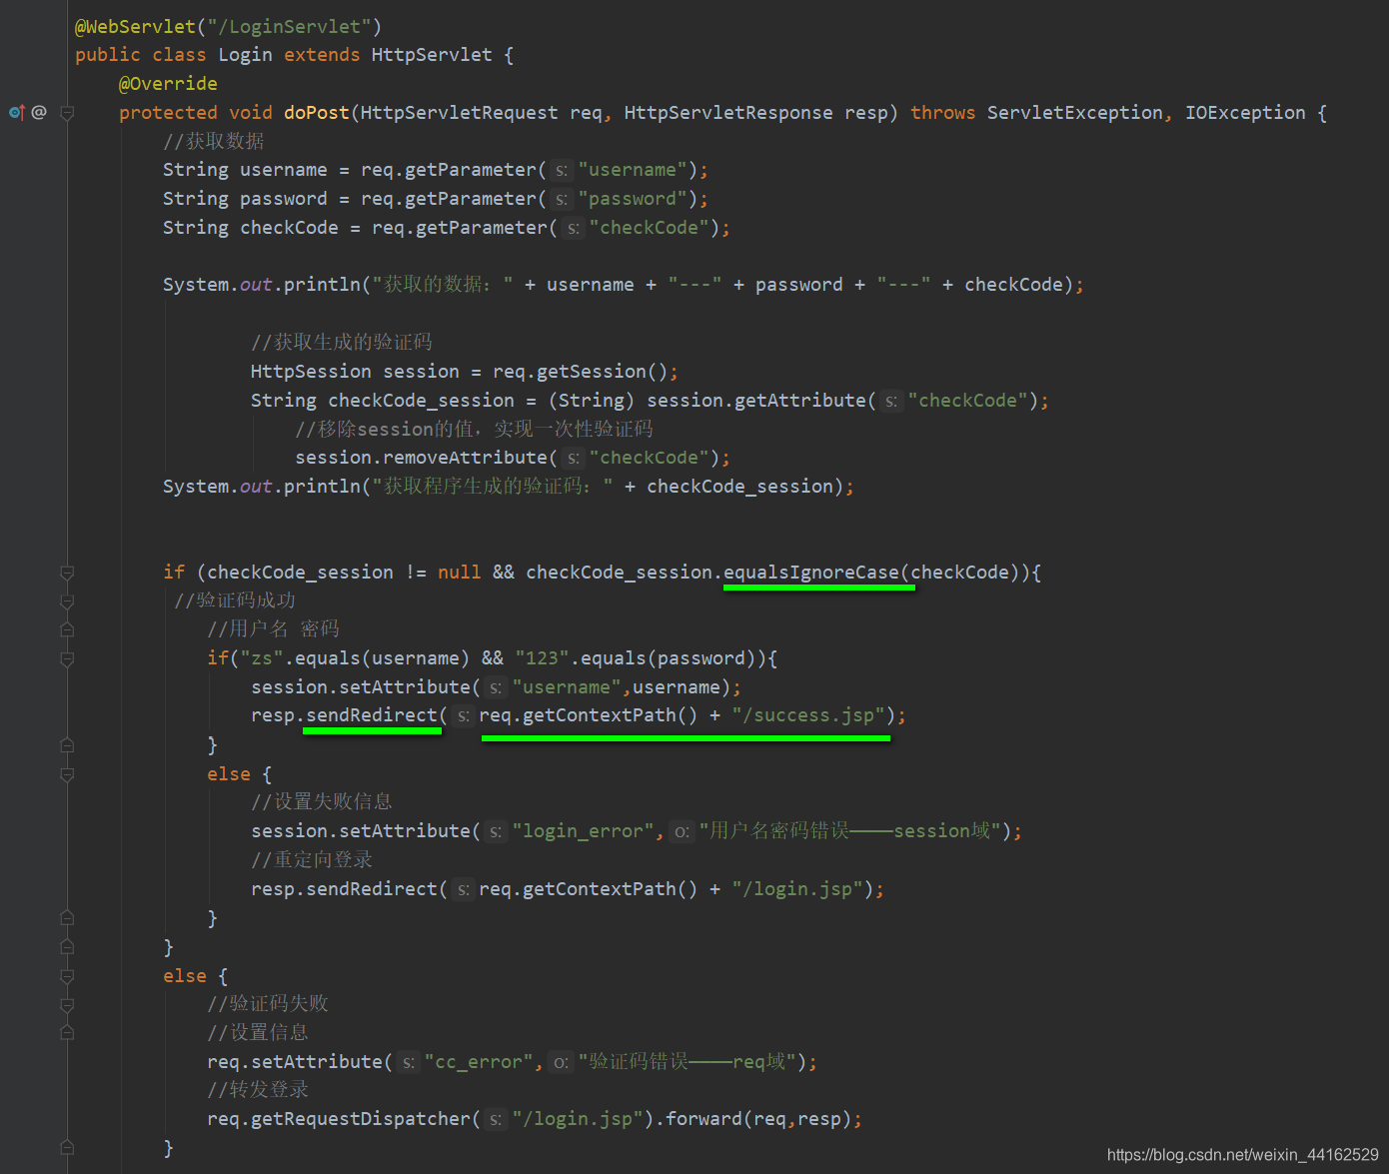Click HttpServletResponse parameter type

(x=728, y=113)
